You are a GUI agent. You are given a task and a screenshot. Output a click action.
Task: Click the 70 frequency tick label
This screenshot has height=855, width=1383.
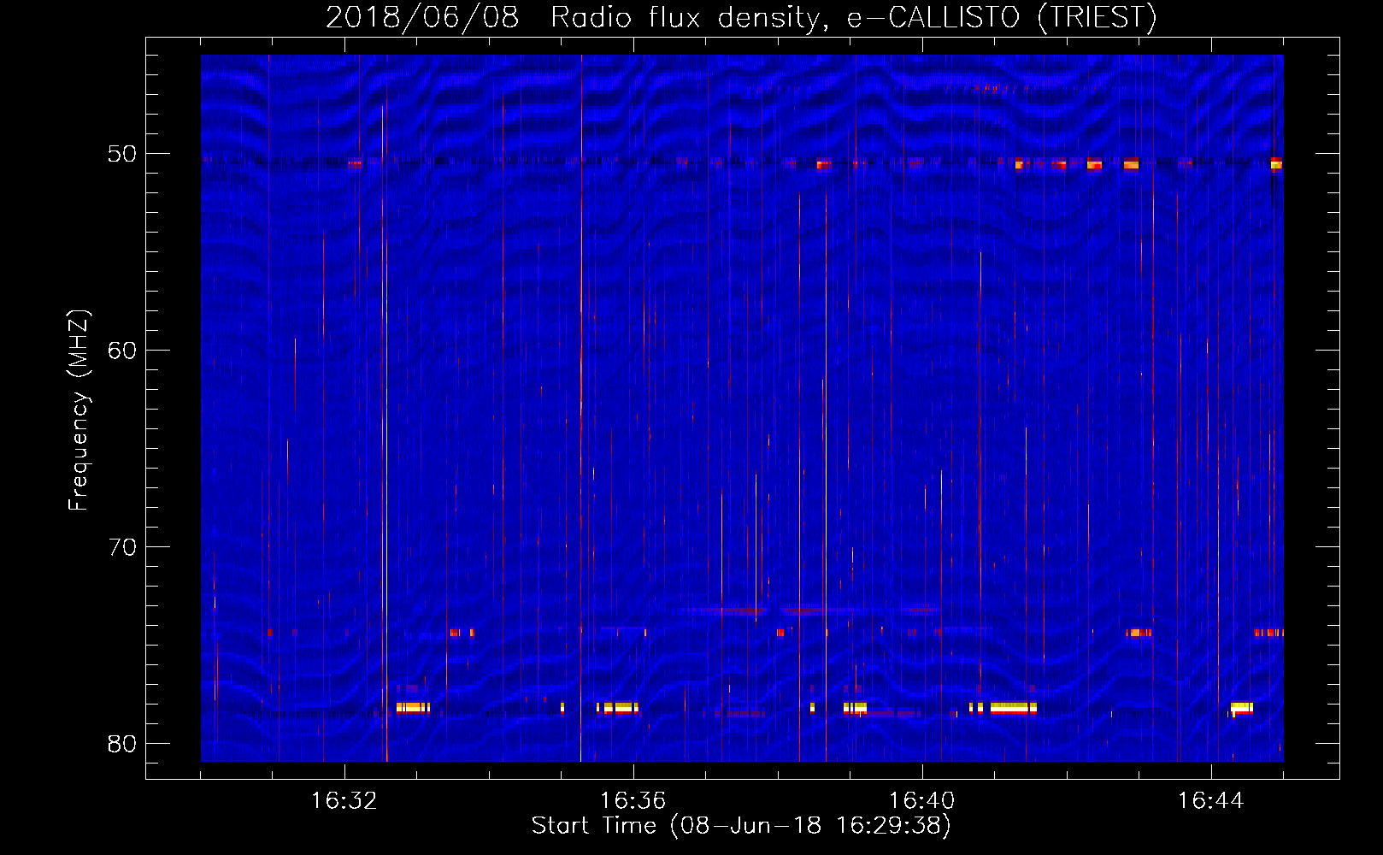(121, 546)
